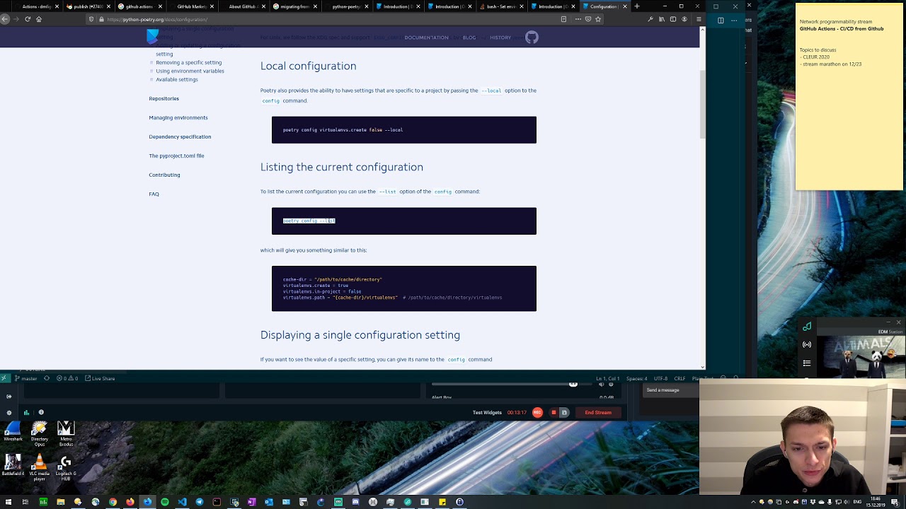This screenshot has height=509, width=906.
Task: Bookmark page with star icon
Action: pyautogui.click(x=598, y=19)
